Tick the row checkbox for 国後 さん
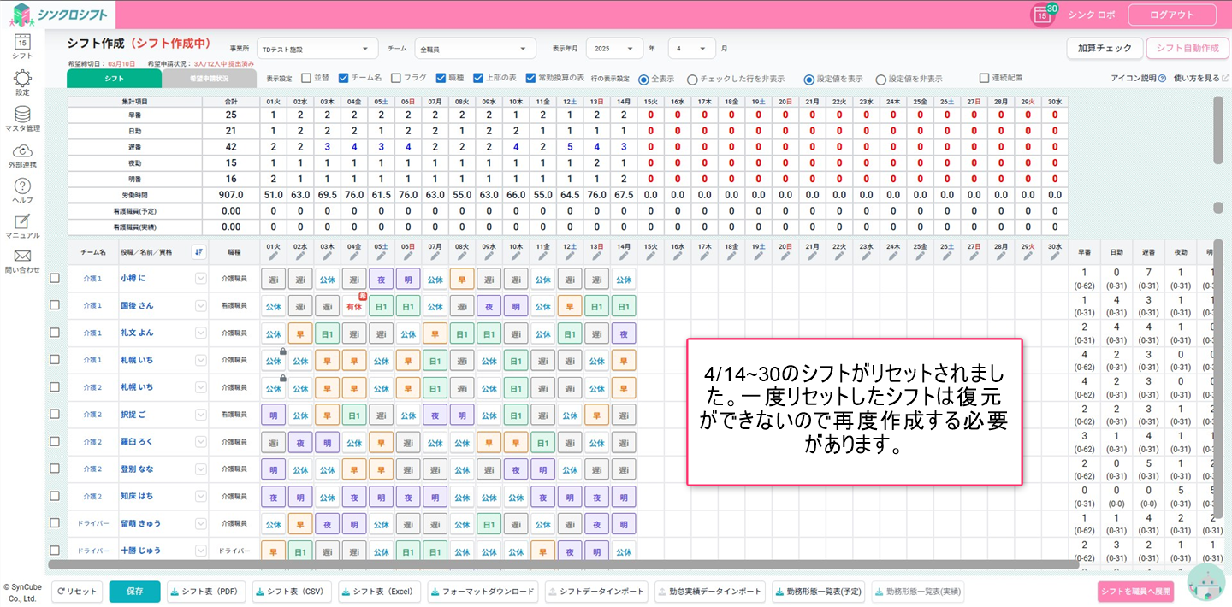This screenshot has width=1232, height=607. pos(55,305)
